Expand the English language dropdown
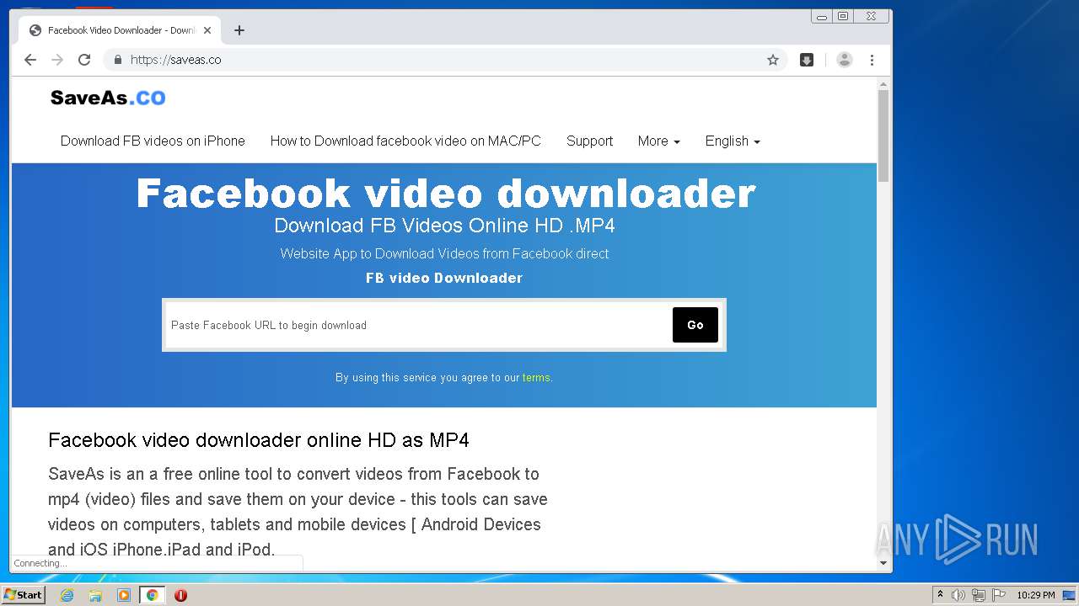Viewport: 1079px width, 606px height. point(733,141)
